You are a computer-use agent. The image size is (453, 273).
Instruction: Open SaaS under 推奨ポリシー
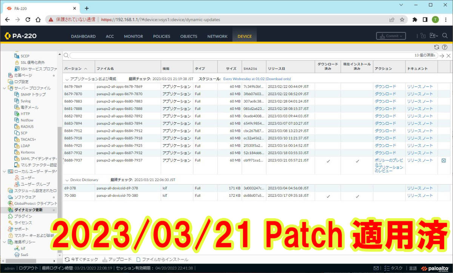tap(24, 254)
